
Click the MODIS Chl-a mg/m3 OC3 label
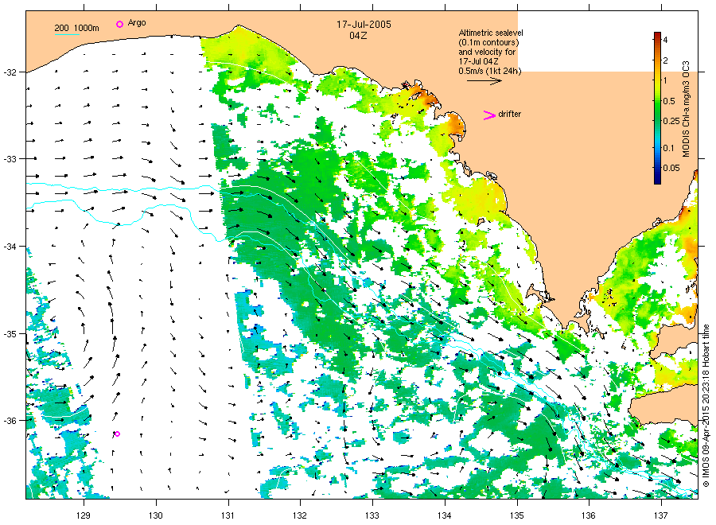686,109
